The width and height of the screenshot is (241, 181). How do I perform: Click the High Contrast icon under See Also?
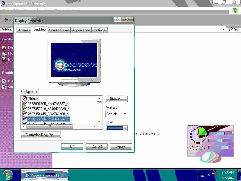[4, 59]
